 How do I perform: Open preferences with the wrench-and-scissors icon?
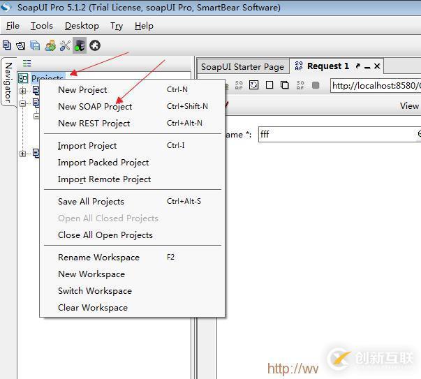pyautogui.click(x=65, y=45)
